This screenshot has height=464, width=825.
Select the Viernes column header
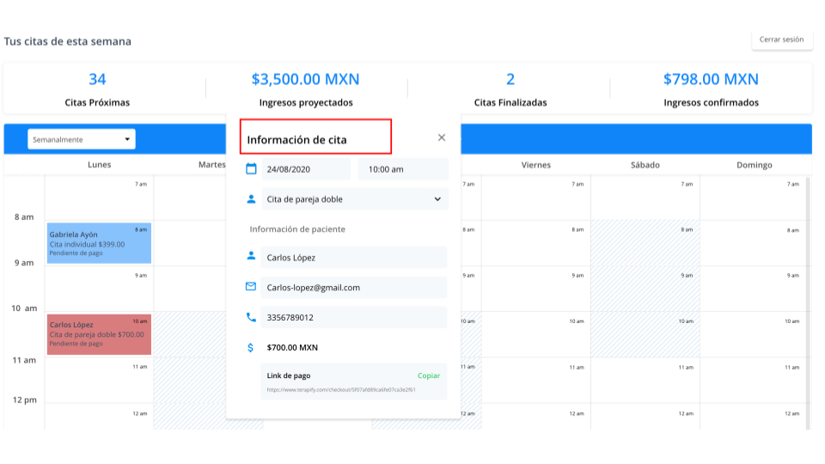coord(535,165)
